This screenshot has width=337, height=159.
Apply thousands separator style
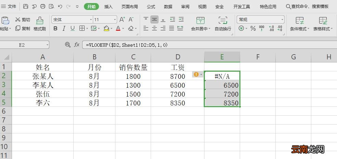pos(262,28)
